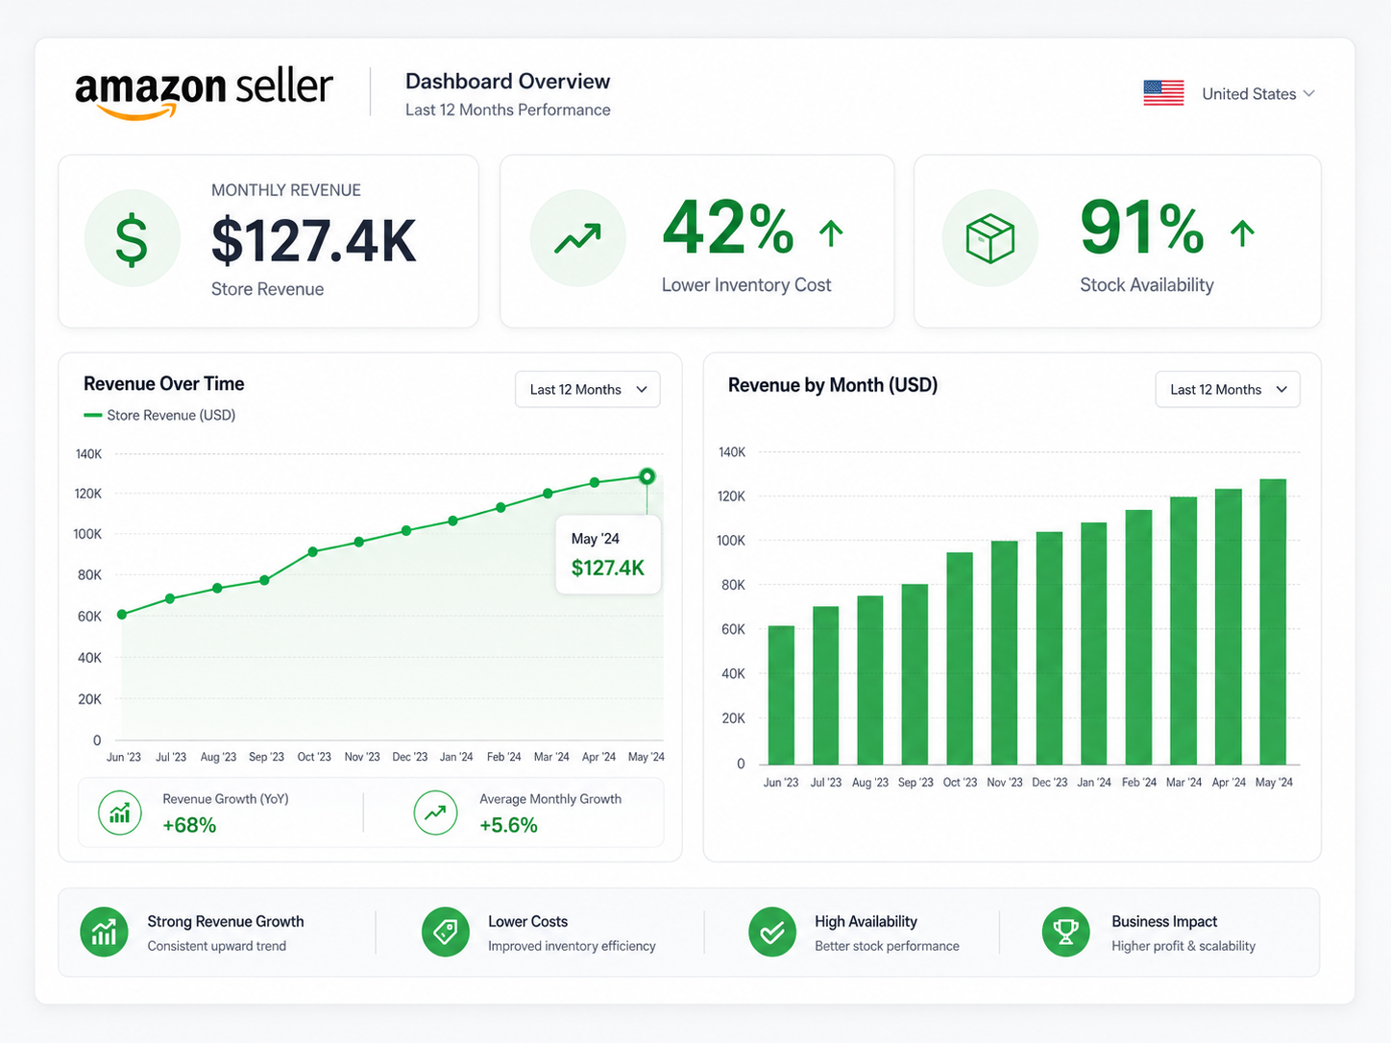This screenshot has width=1391, height=1043.
Task: Click the Jun '23 bar in Revenue by Month
Action: pos(781,695)
